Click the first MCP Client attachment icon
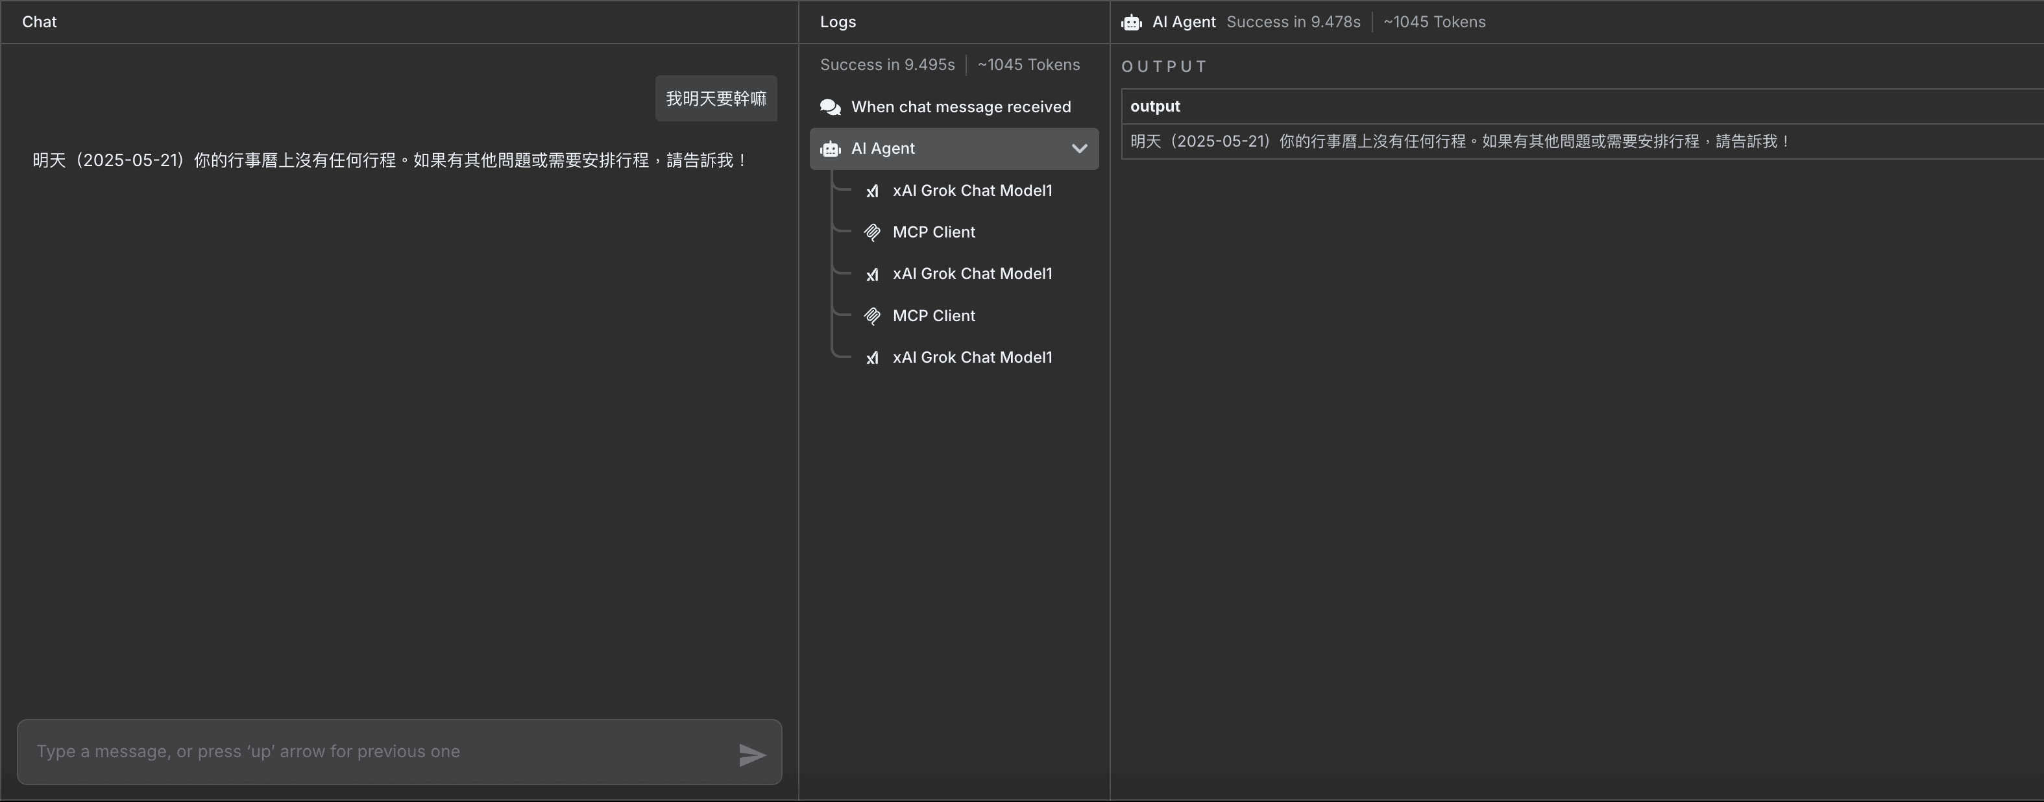The height and width of the screenshot is (802, 2044). coord(873,232)
